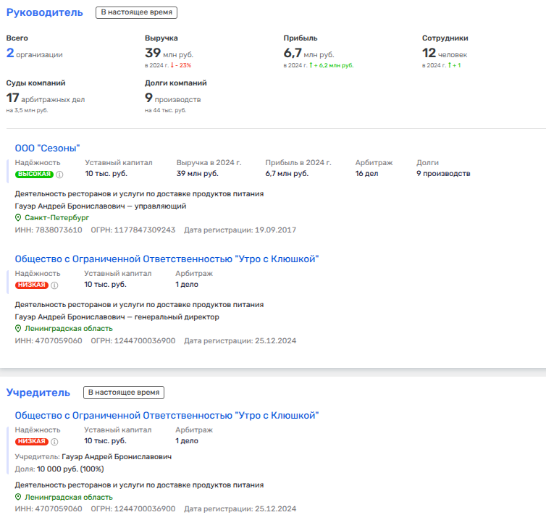Click "16 дел" arbitration value for Сезоны
The width and height of the screenshot is (546, 528).
368,174
